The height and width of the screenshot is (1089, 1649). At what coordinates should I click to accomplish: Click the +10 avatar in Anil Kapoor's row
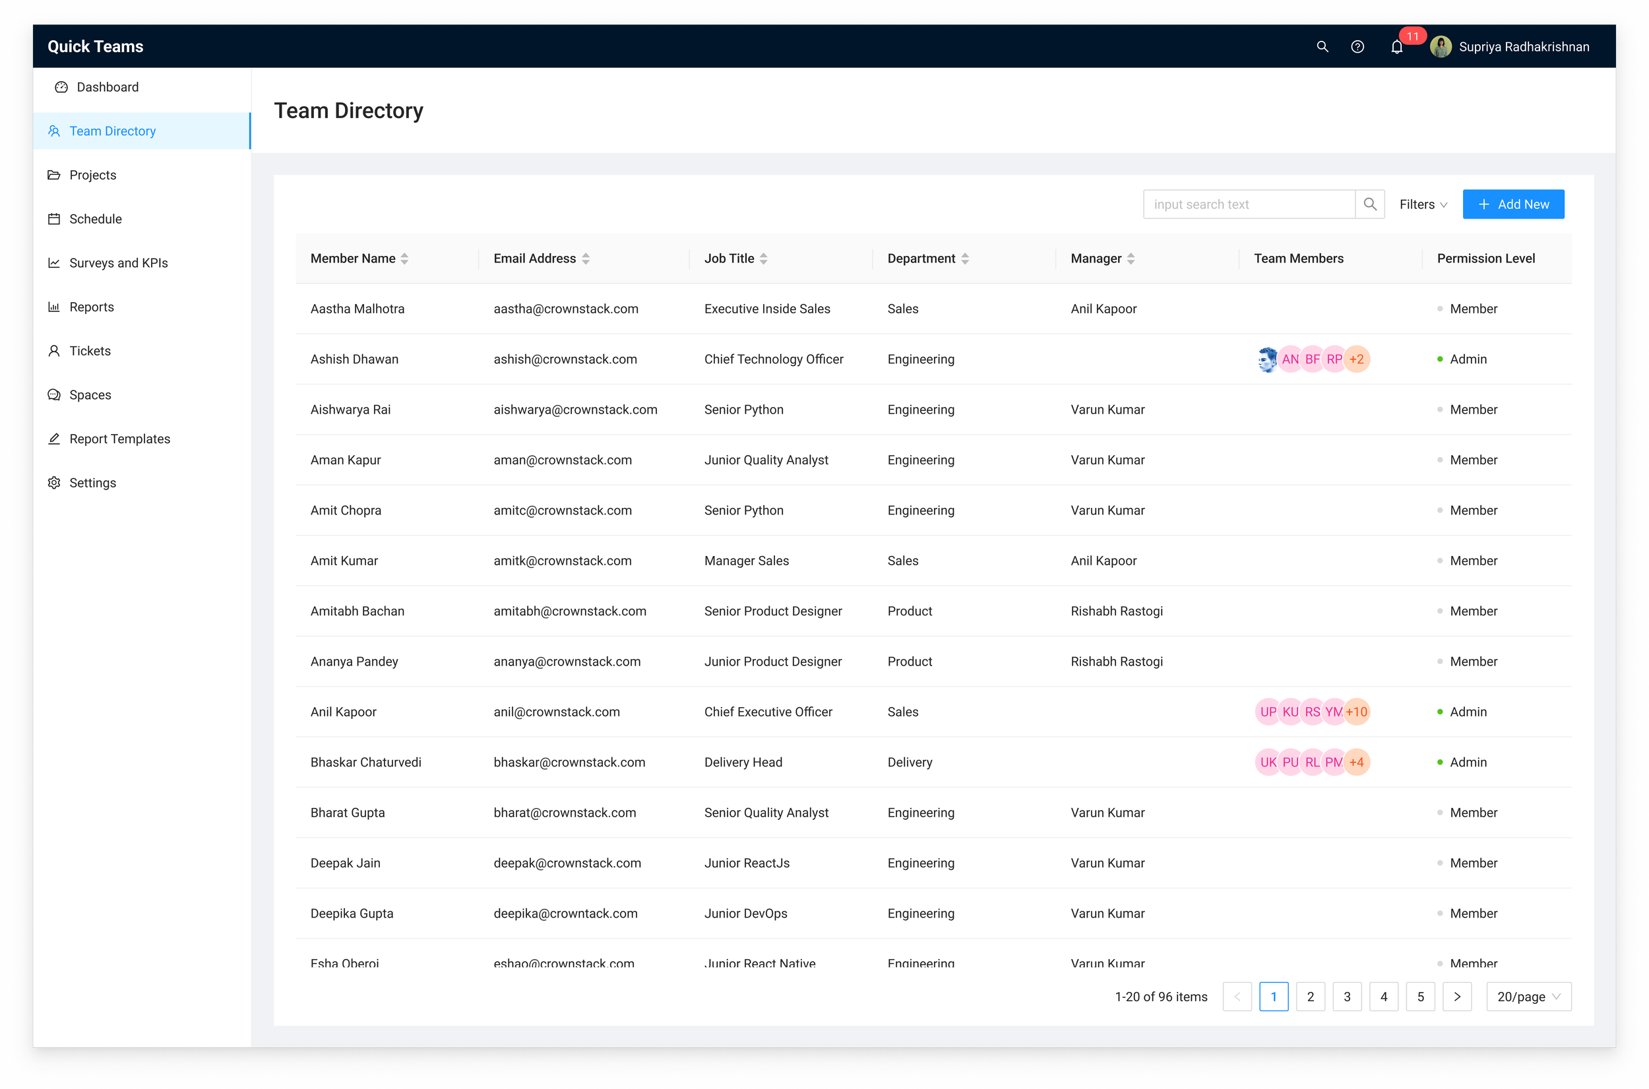click(1356, 712)
